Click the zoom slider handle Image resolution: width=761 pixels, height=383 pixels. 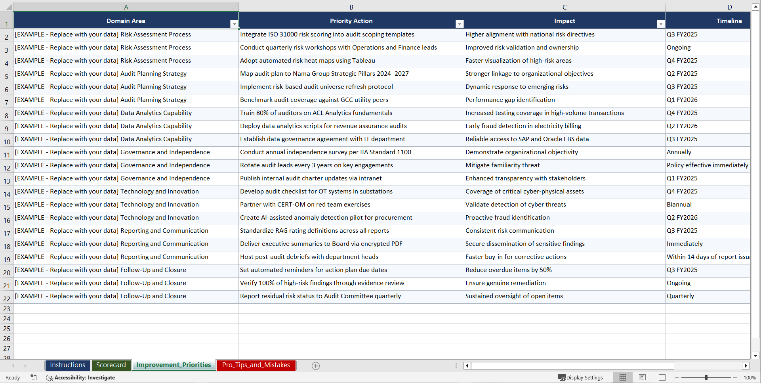click(706, 377)
